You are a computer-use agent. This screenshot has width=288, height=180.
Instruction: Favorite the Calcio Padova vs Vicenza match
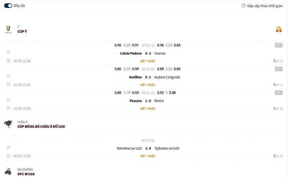pyautogui.click(x=8, y=53)
